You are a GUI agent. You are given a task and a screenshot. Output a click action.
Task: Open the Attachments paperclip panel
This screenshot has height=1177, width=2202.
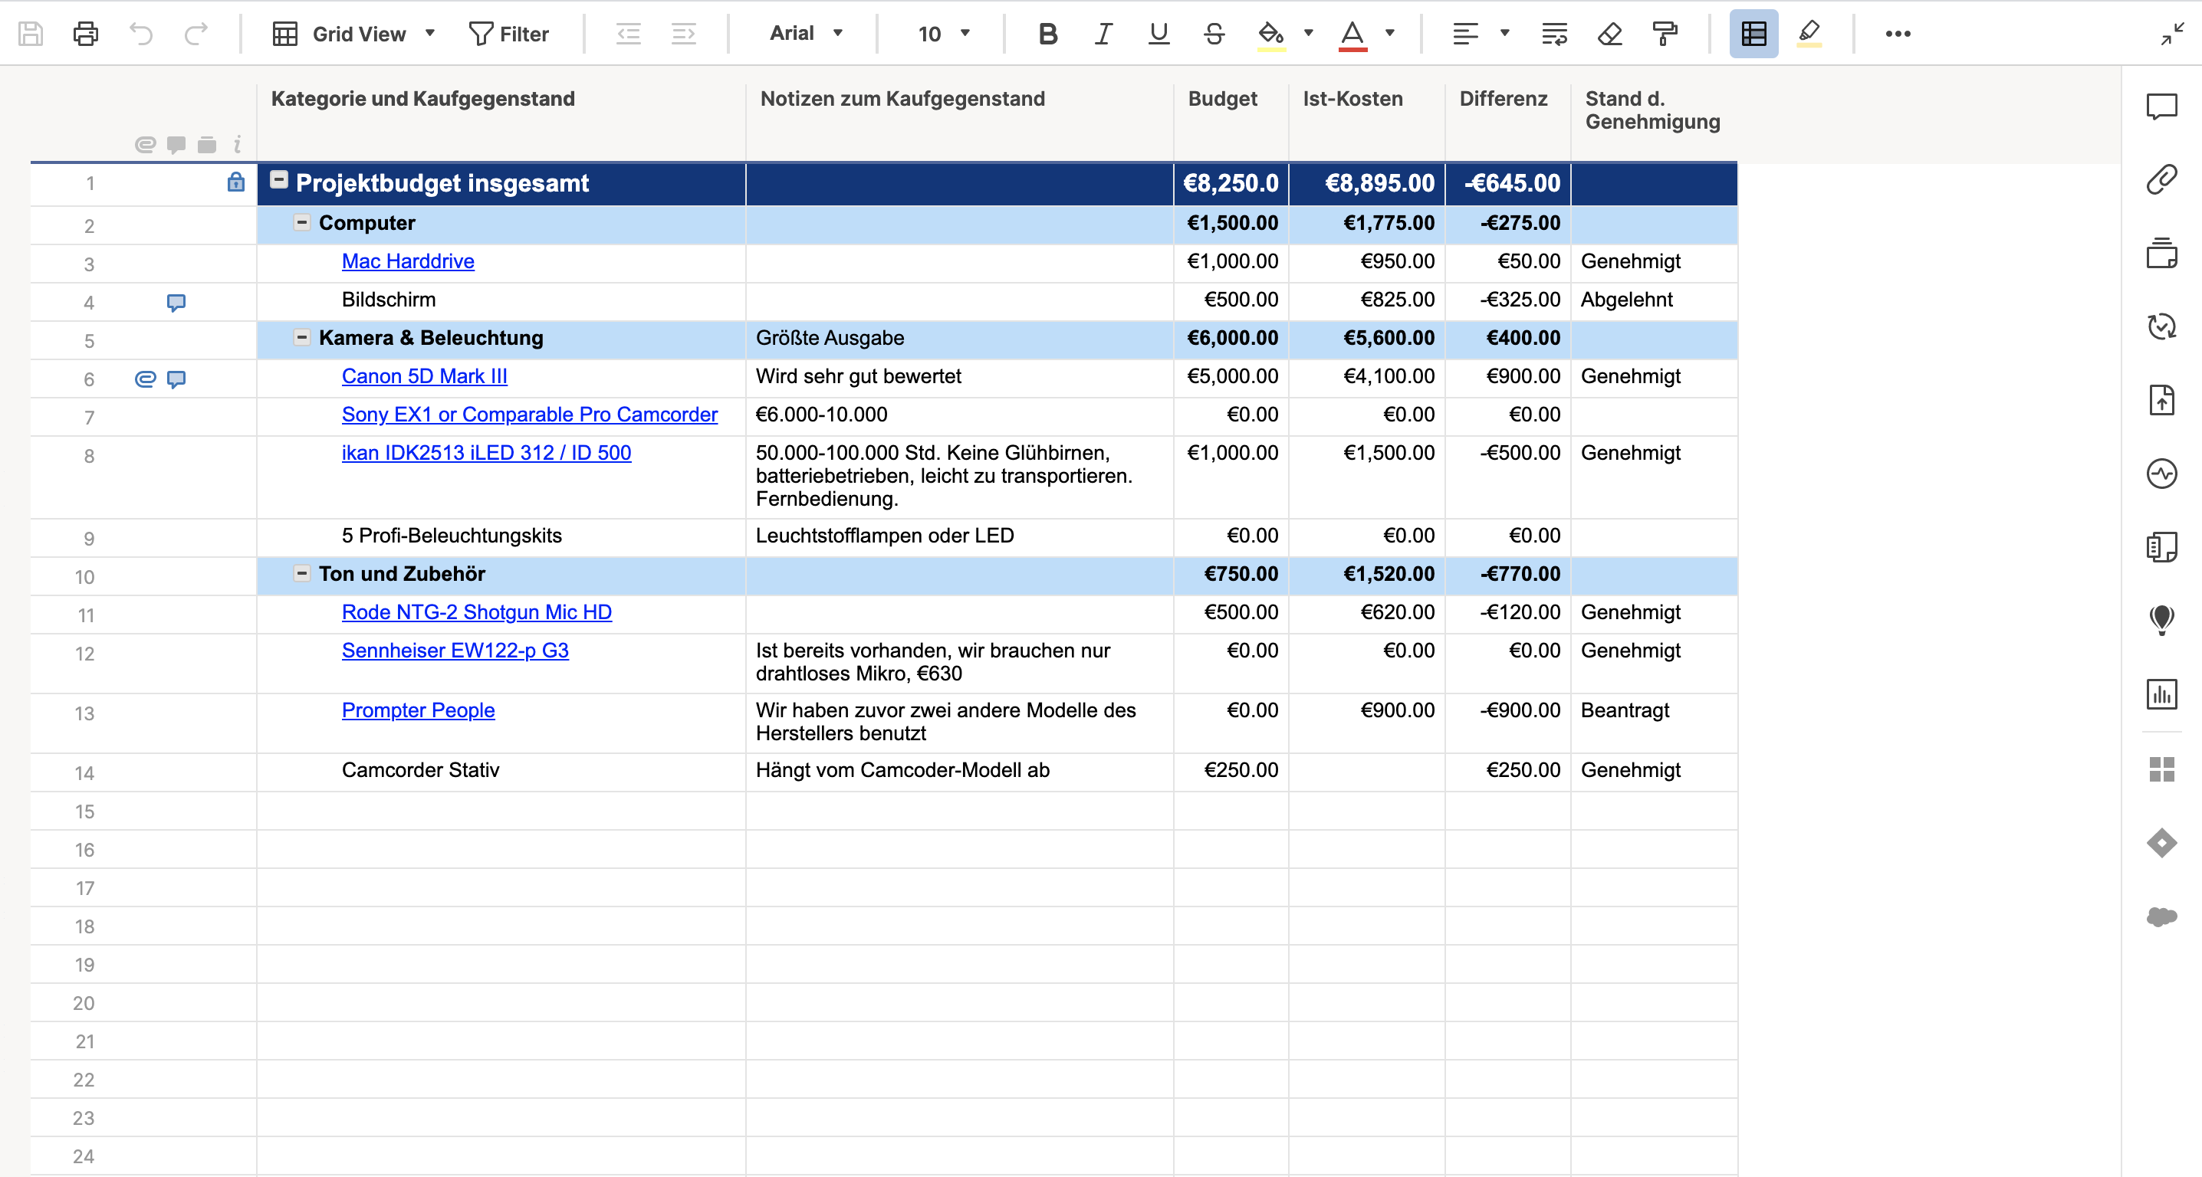pyautogui.click(x=2162, y=180)
